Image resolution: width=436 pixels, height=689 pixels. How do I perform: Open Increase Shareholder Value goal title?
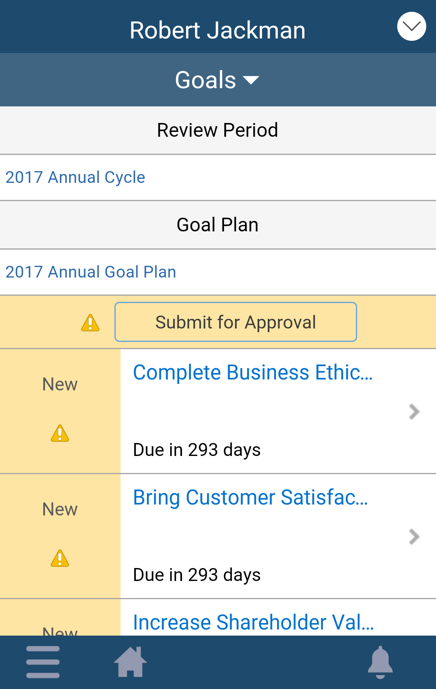coord(254,622)
